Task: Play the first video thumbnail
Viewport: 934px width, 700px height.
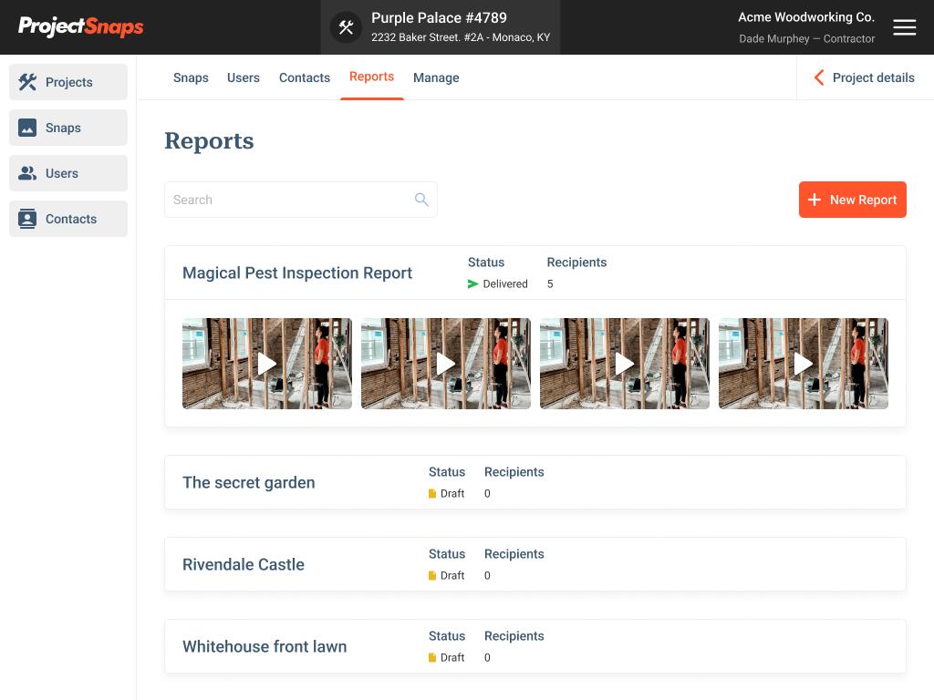Action: pyautogui.click(x=266, y=364)
